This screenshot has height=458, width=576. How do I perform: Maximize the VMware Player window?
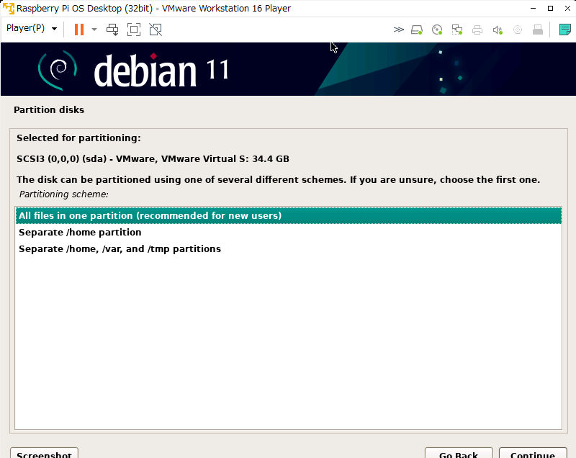click(550, 8)
